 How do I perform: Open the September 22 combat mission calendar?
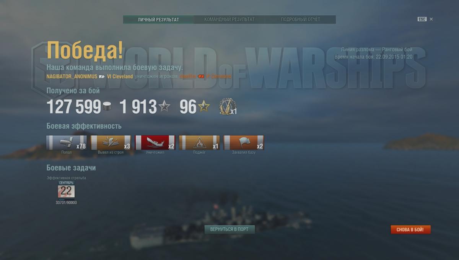point(66,190)
